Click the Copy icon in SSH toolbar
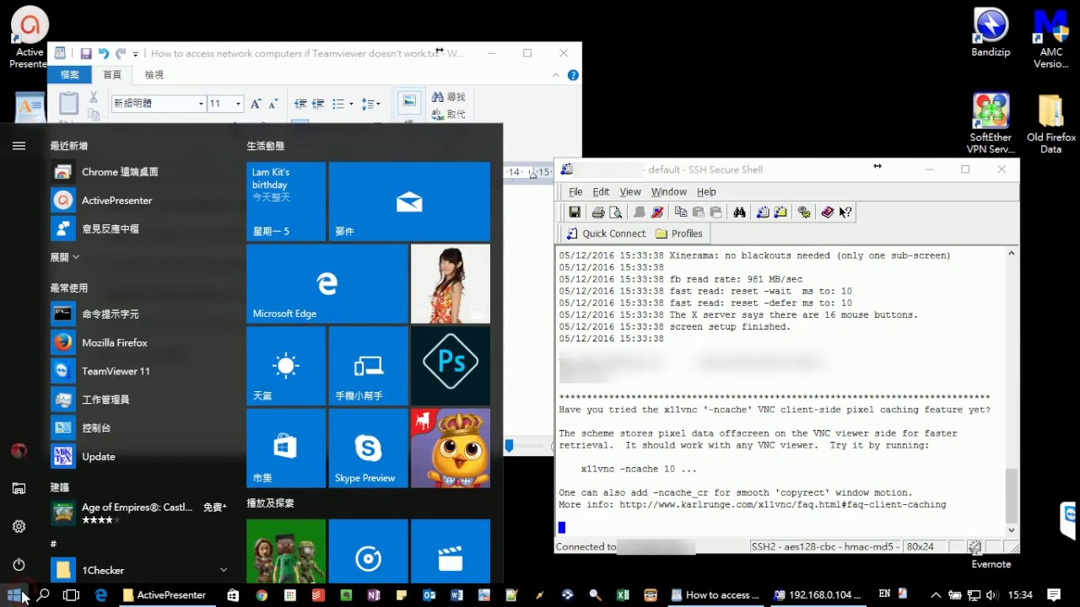Viewport: 1080px width, 607px height. click(x=680, y=212)
